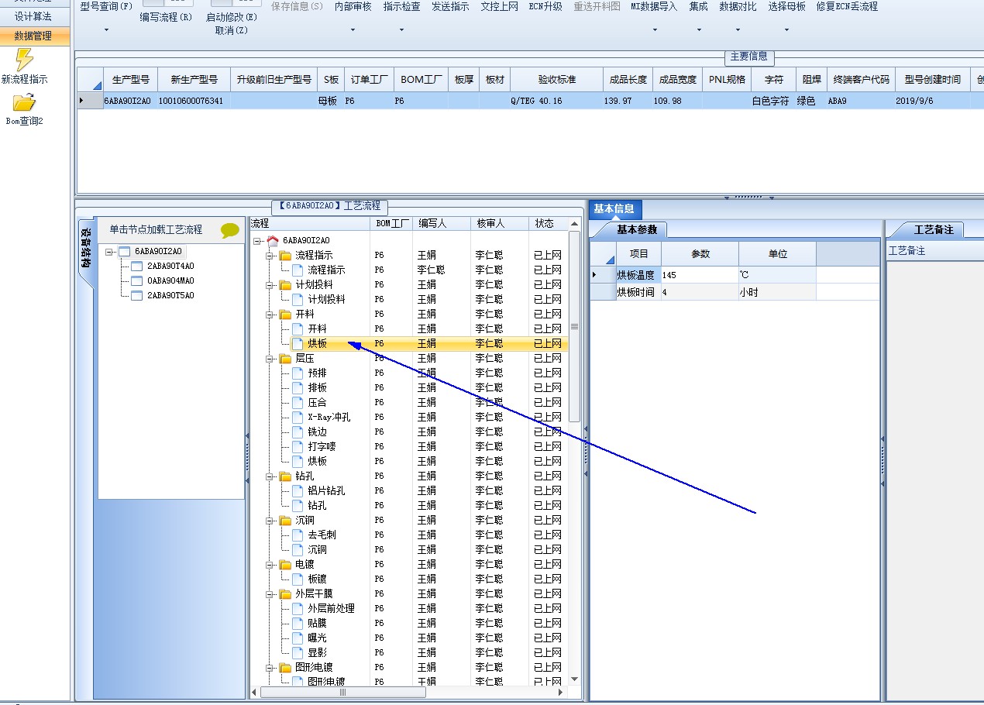Click the document icon beside 铣边
984x705 pixels.
point(298,432)
